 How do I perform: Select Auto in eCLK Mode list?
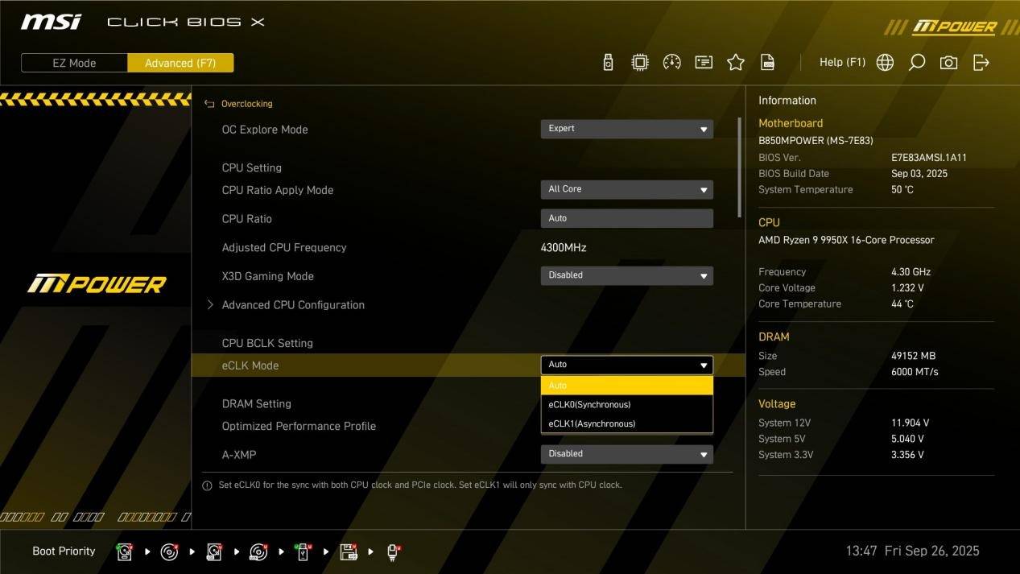(x=626, y=386)
